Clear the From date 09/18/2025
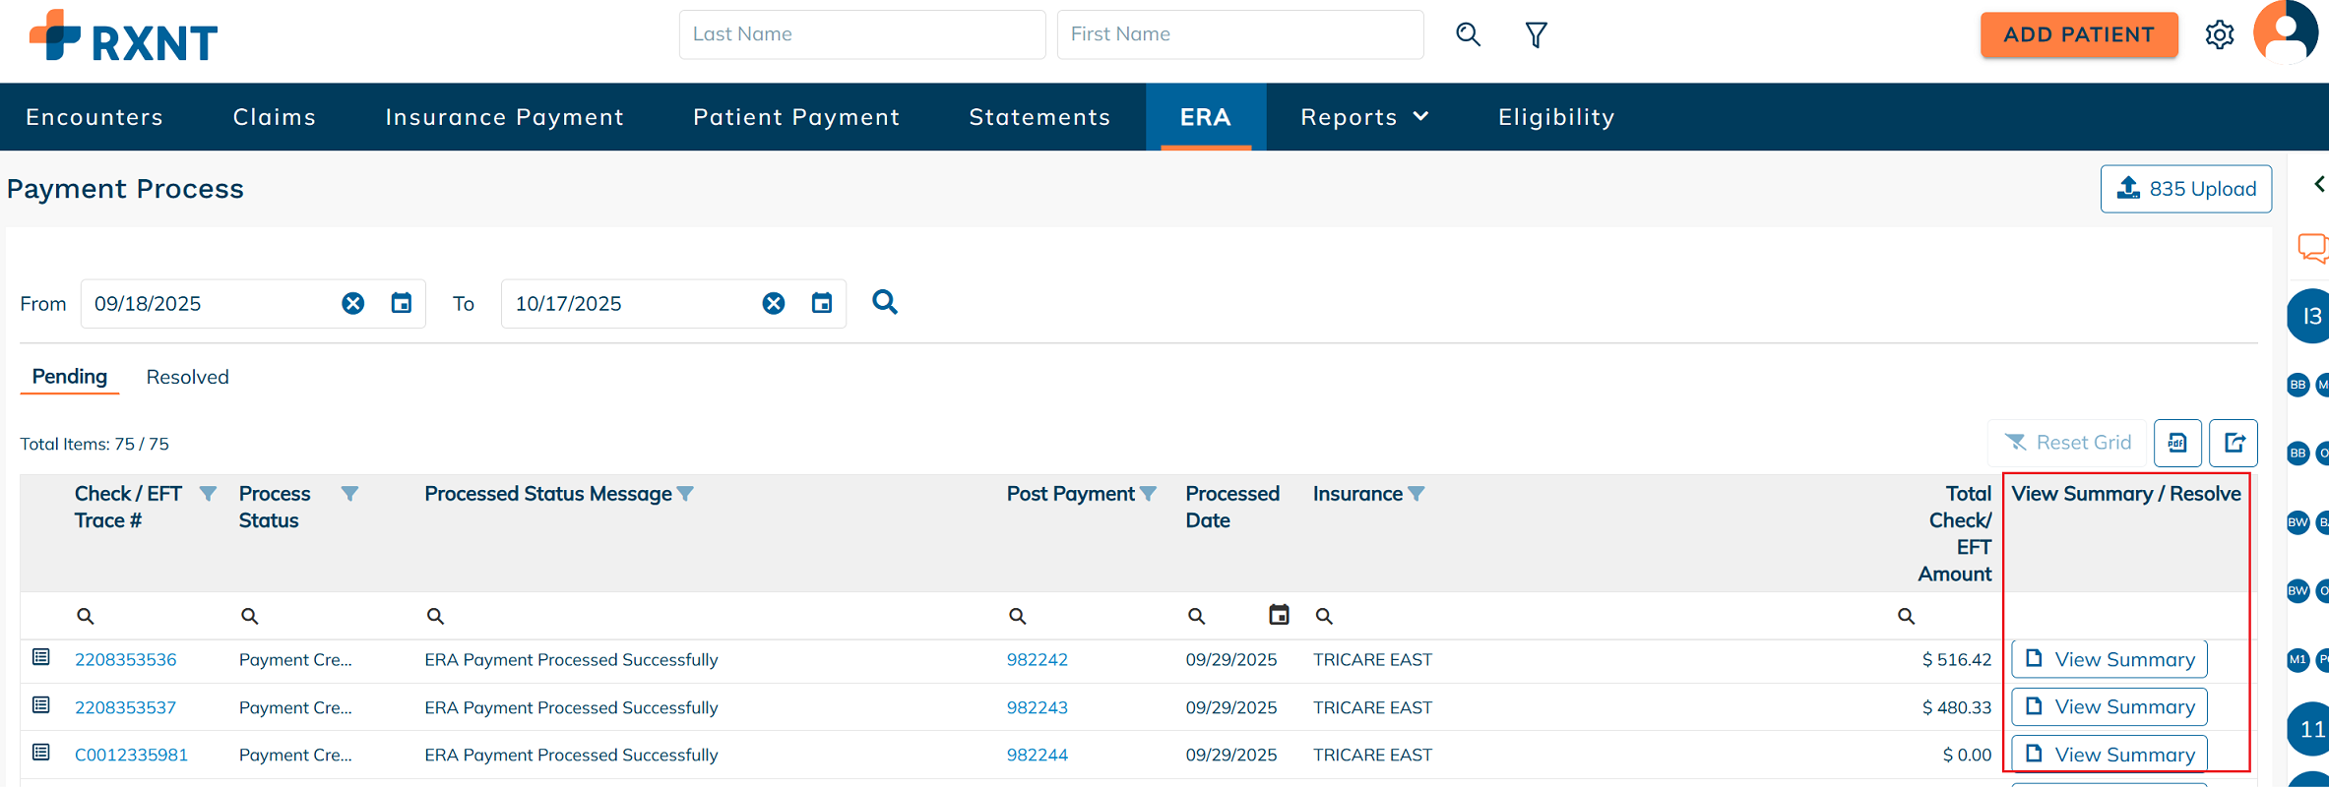 pos(352,304)
